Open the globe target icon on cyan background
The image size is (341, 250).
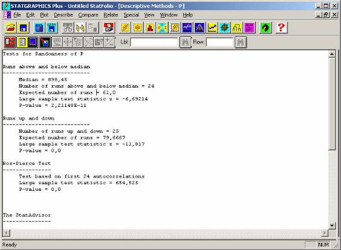coord(224,28)
